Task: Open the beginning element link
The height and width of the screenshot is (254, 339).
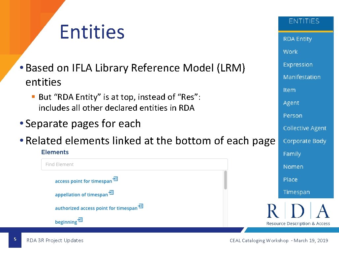Action: coord(66,222)
